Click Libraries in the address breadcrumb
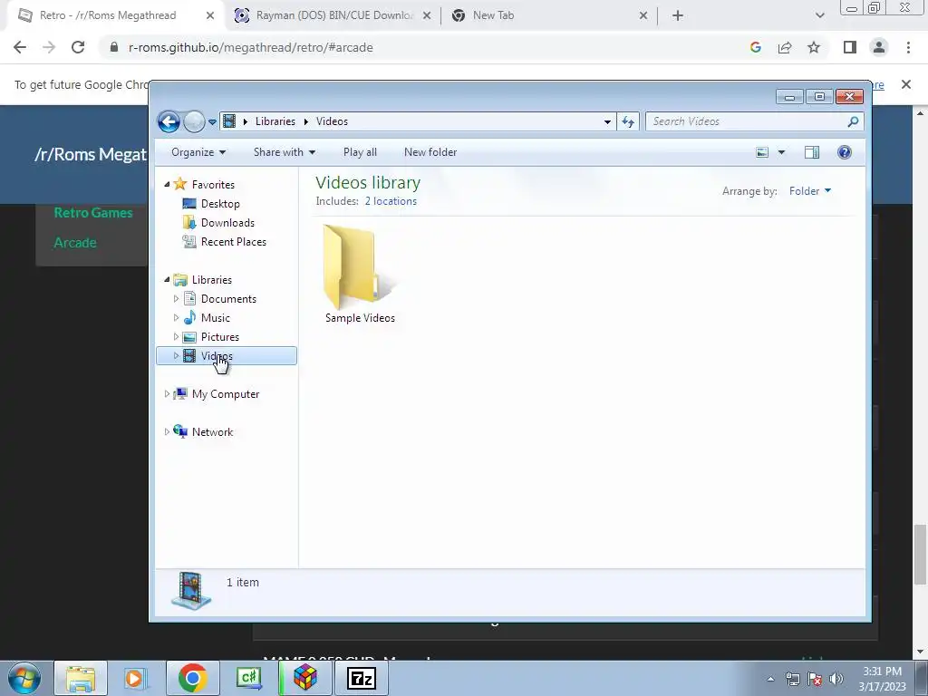Image resolution: width=928 pixels, height=696 pixels. [275, 121]
